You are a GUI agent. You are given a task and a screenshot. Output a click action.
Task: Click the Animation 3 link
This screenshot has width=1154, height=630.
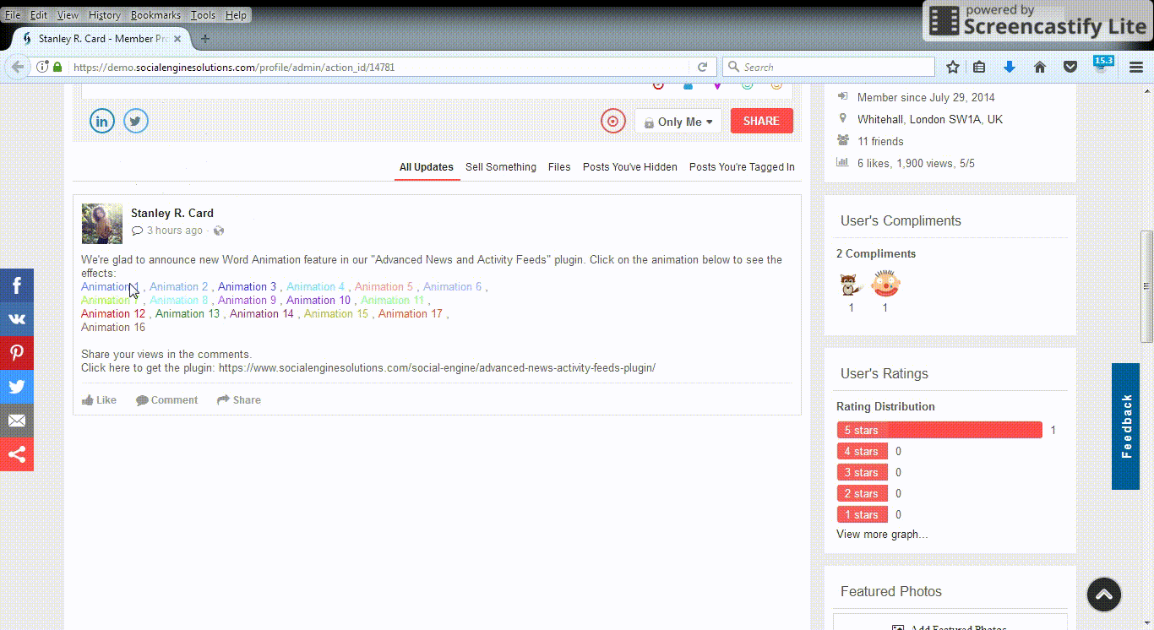coord(247,287)
